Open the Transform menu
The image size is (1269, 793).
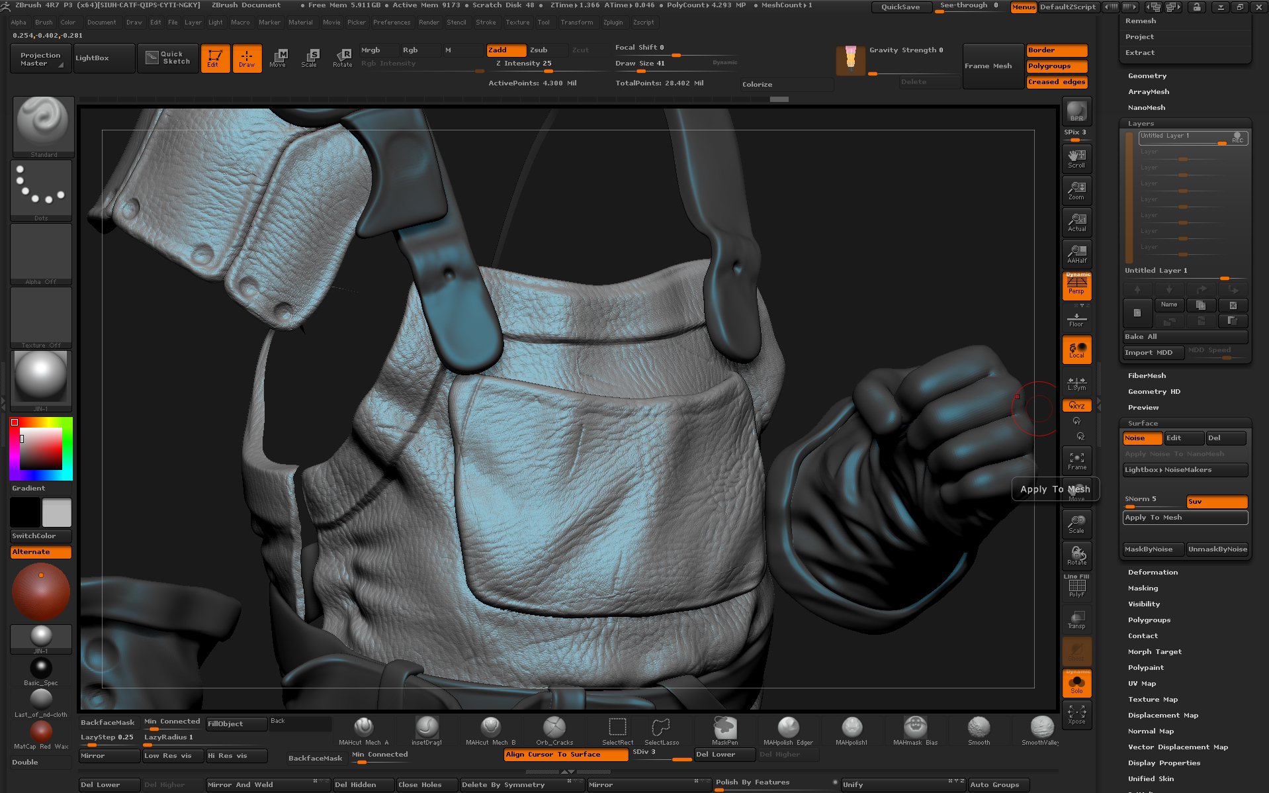pos(576,23)
